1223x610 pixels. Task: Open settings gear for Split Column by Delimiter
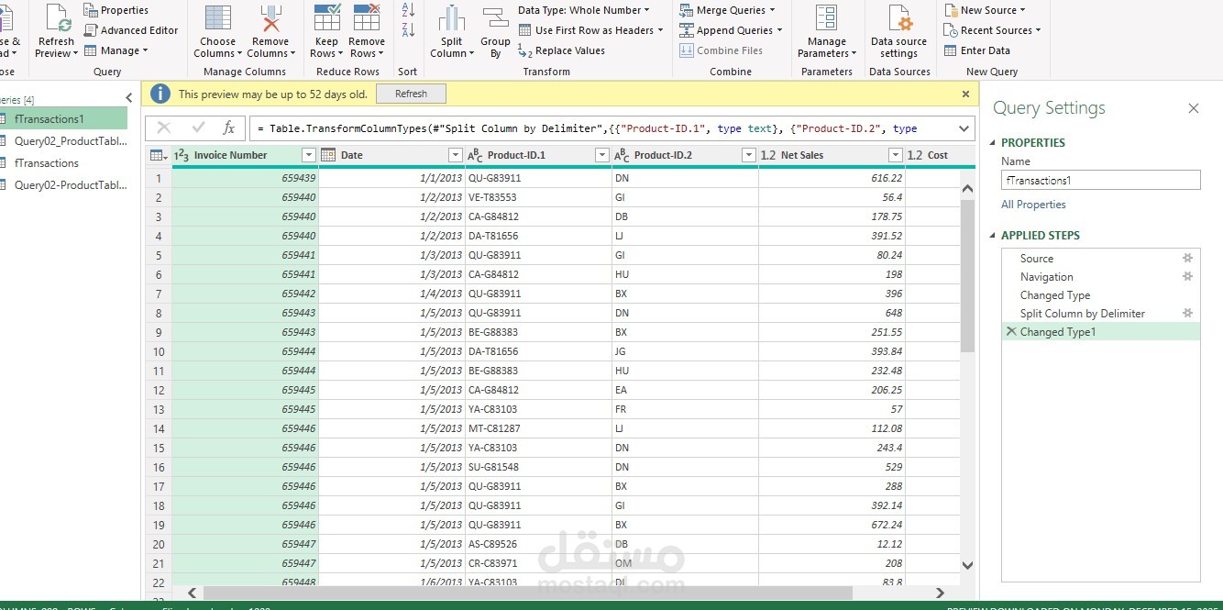point(1188,313)
